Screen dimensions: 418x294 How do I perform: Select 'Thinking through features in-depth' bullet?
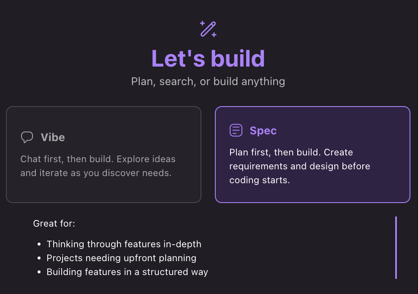click(x=124, y=244)
